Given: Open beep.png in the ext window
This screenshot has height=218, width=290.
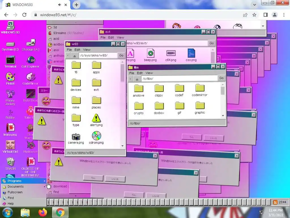Looking at the screenshot, I should click(150, 55).
